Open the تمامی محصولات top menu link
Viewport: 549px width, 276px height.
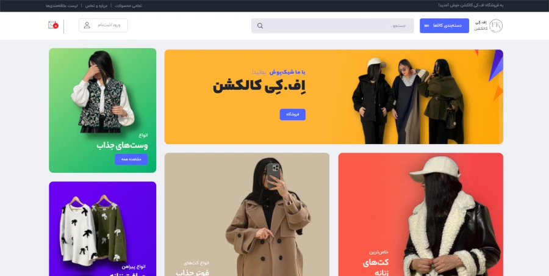click(x=129, y=5)
